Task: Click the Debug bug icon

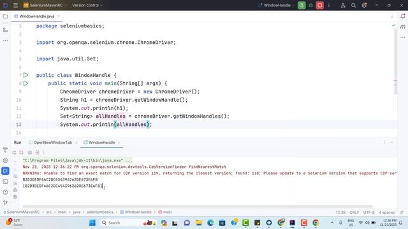Action: tap(310, 5)
